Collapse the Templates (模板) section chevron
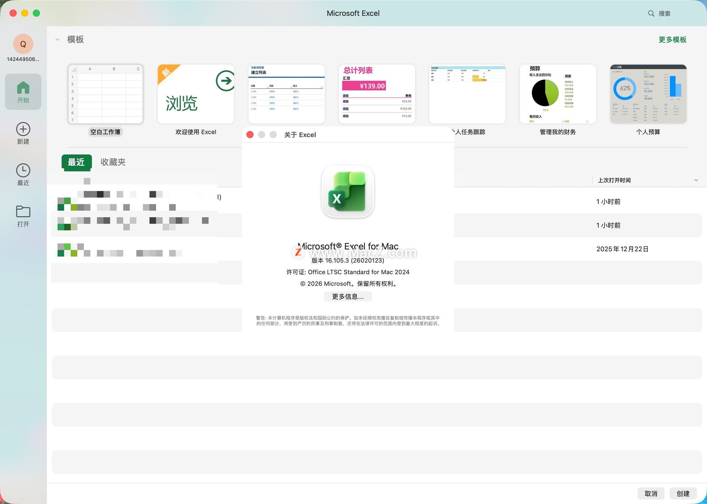The width and height of the screenshot is (707, 504). tap(57, 39)
